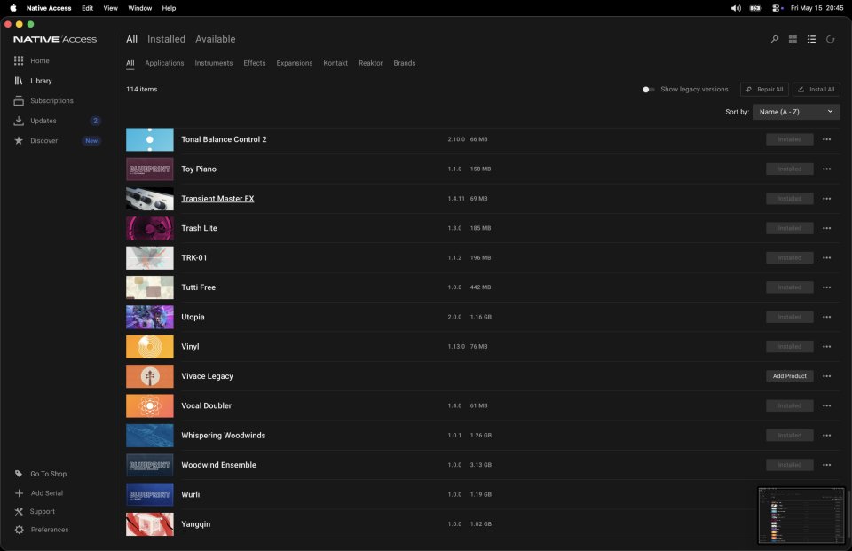Open the search magnifier icon

[774, 39]
